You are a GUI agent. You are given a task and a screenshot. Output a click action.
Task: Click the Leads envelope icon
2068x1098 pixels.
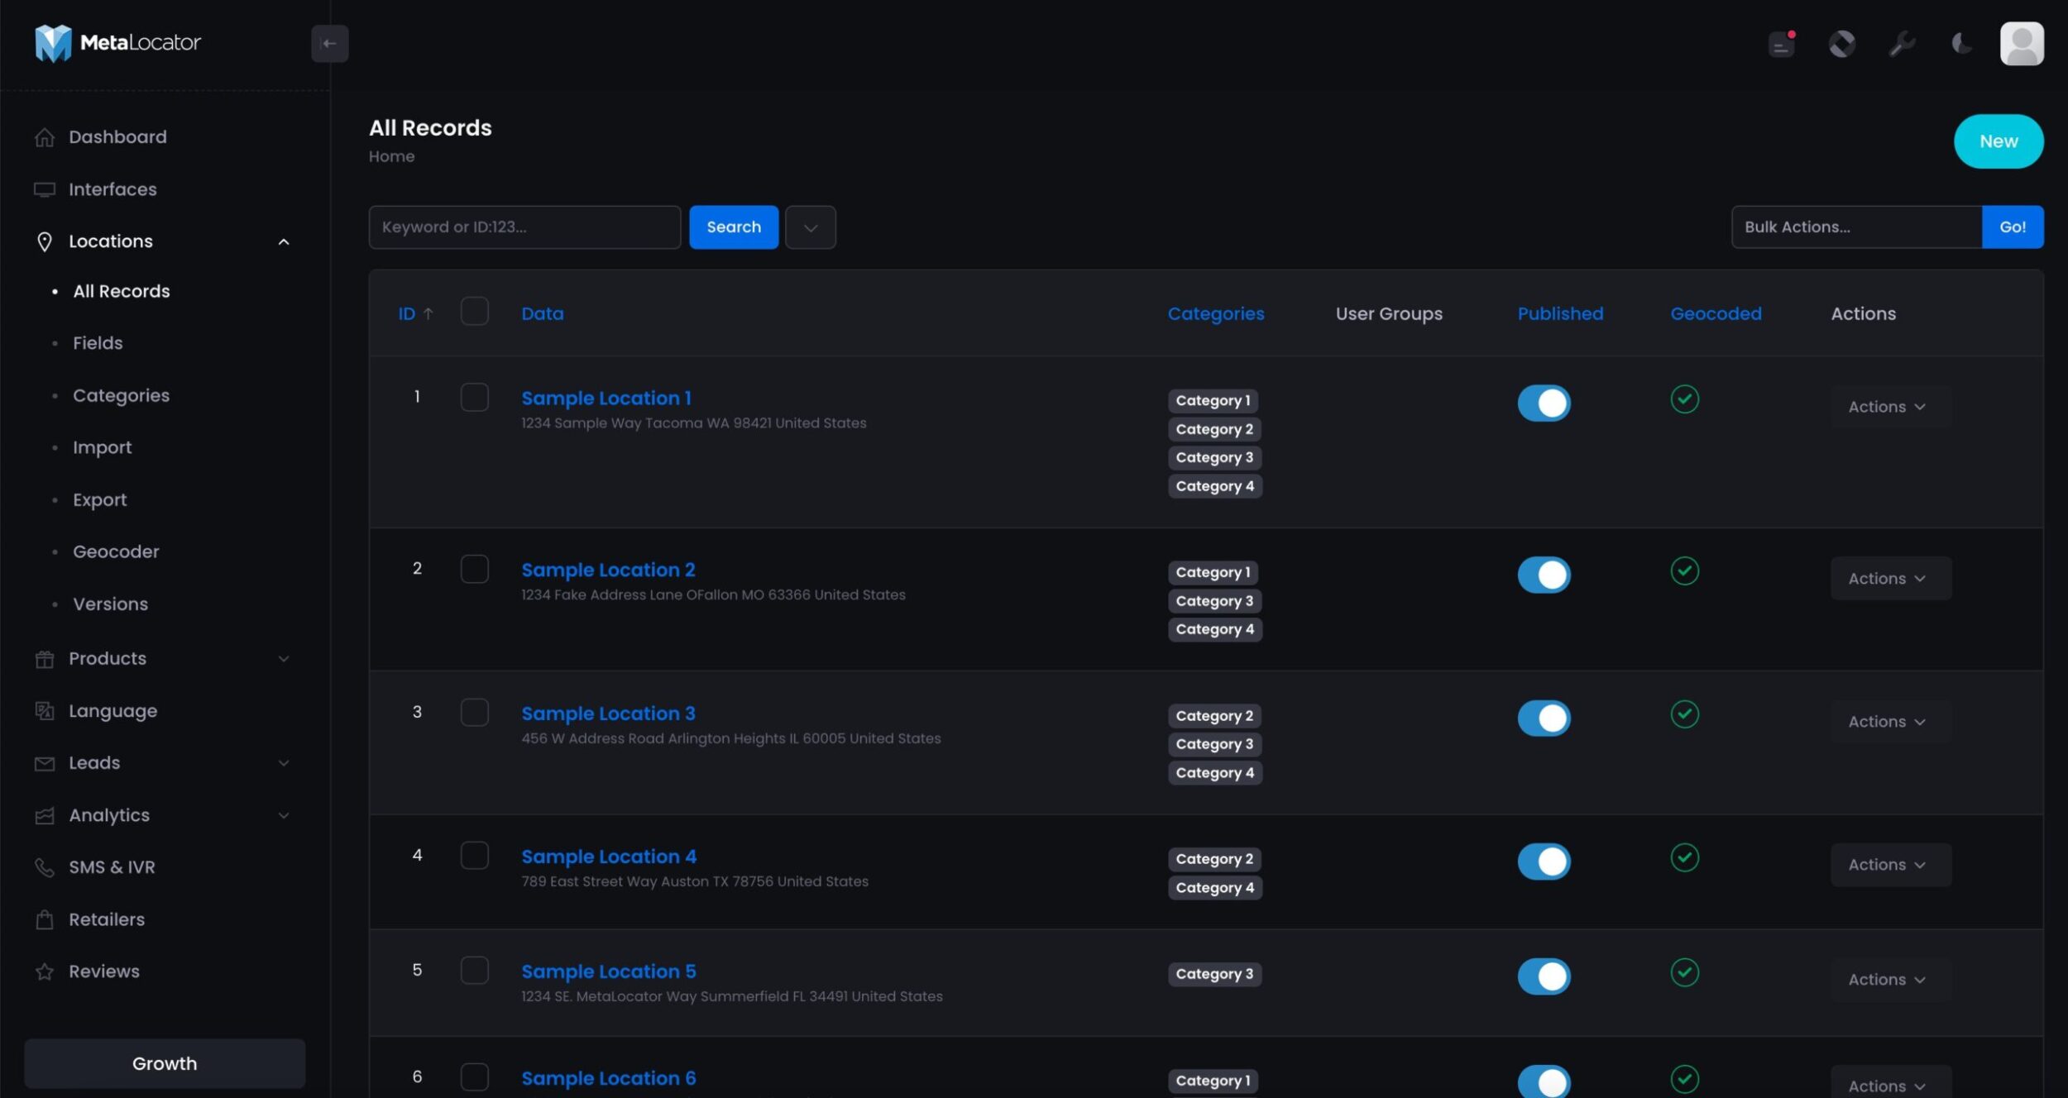click(45, 763)
